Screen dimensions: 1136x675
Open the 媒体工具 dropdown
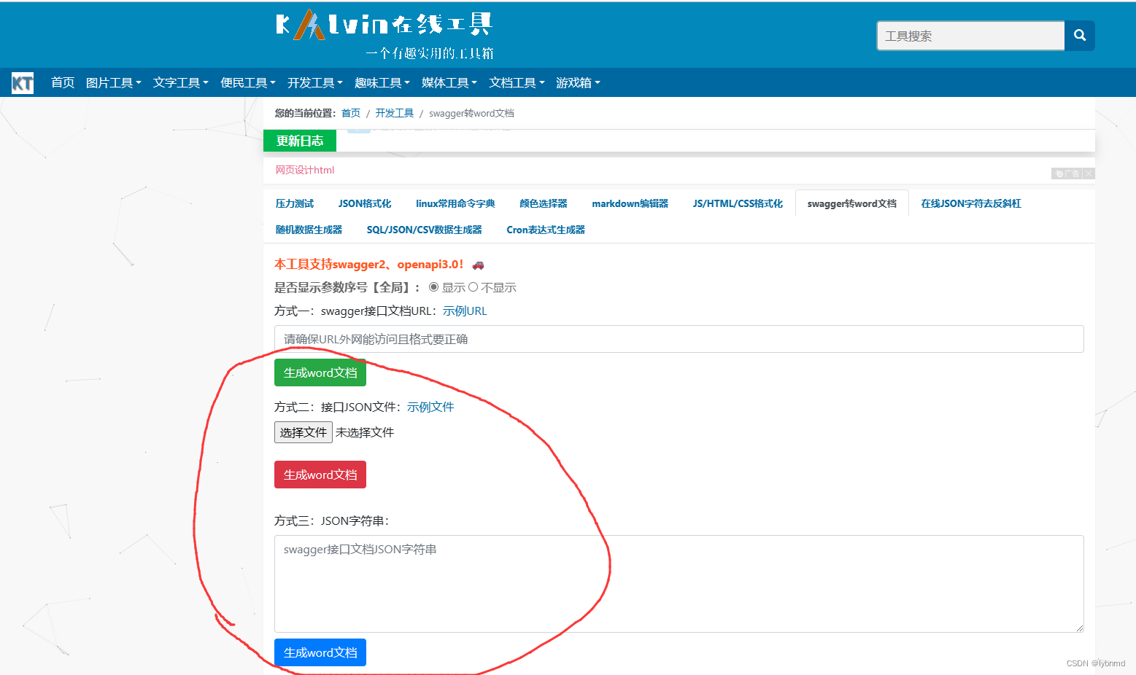point(449,82)
